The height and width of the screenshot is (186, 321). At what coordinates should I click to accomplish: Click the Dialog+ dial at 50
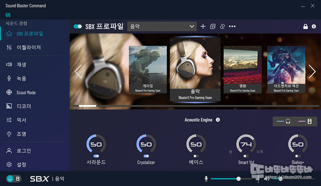[298, 144]
